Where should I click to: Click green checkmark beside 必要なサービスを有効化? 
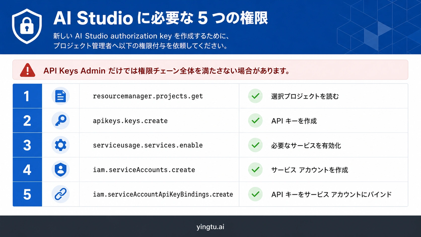pos(255,145)
